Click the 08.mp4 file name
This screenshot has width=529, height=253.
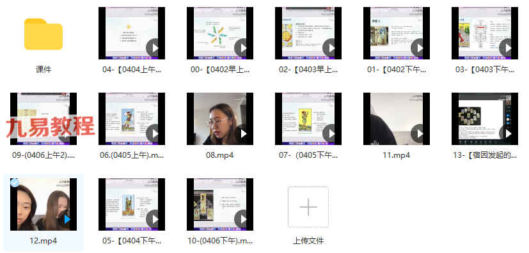[x=220, y=155]
